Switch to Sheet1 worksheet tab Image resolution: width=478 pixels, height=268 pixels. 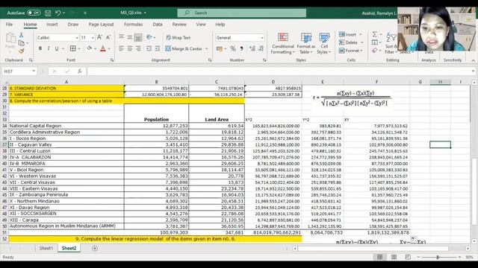point(46,248)
